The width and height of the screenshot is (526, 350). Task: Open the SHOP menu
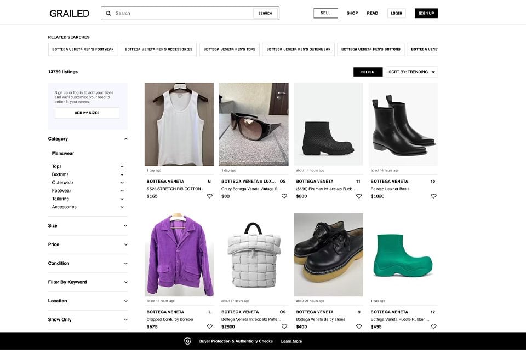tap(352, 13)
